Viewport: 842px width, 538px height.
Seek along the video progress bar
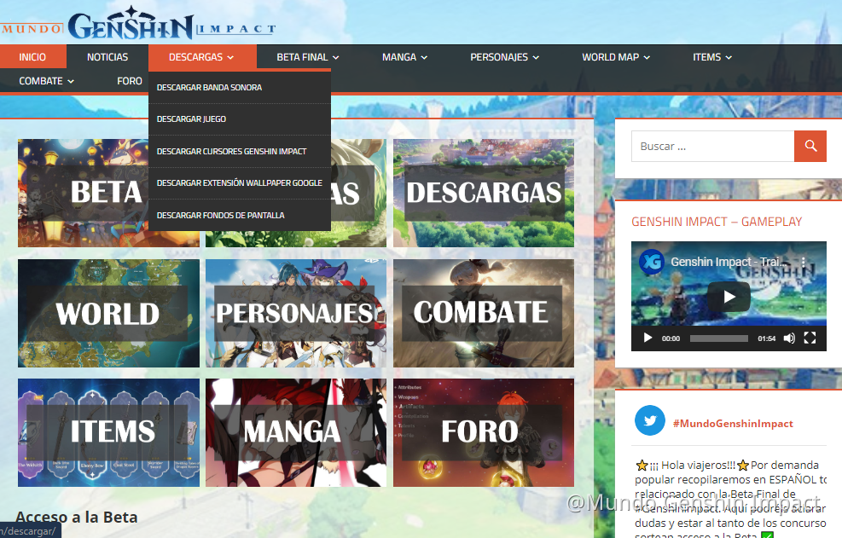coord(718,338)
